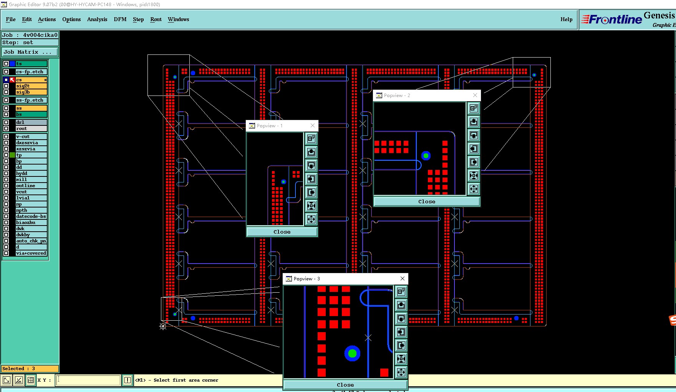The image size is (676, 392).
Task: Open the Actions menu
Action: pyautogui.click(x=47, y=19)
